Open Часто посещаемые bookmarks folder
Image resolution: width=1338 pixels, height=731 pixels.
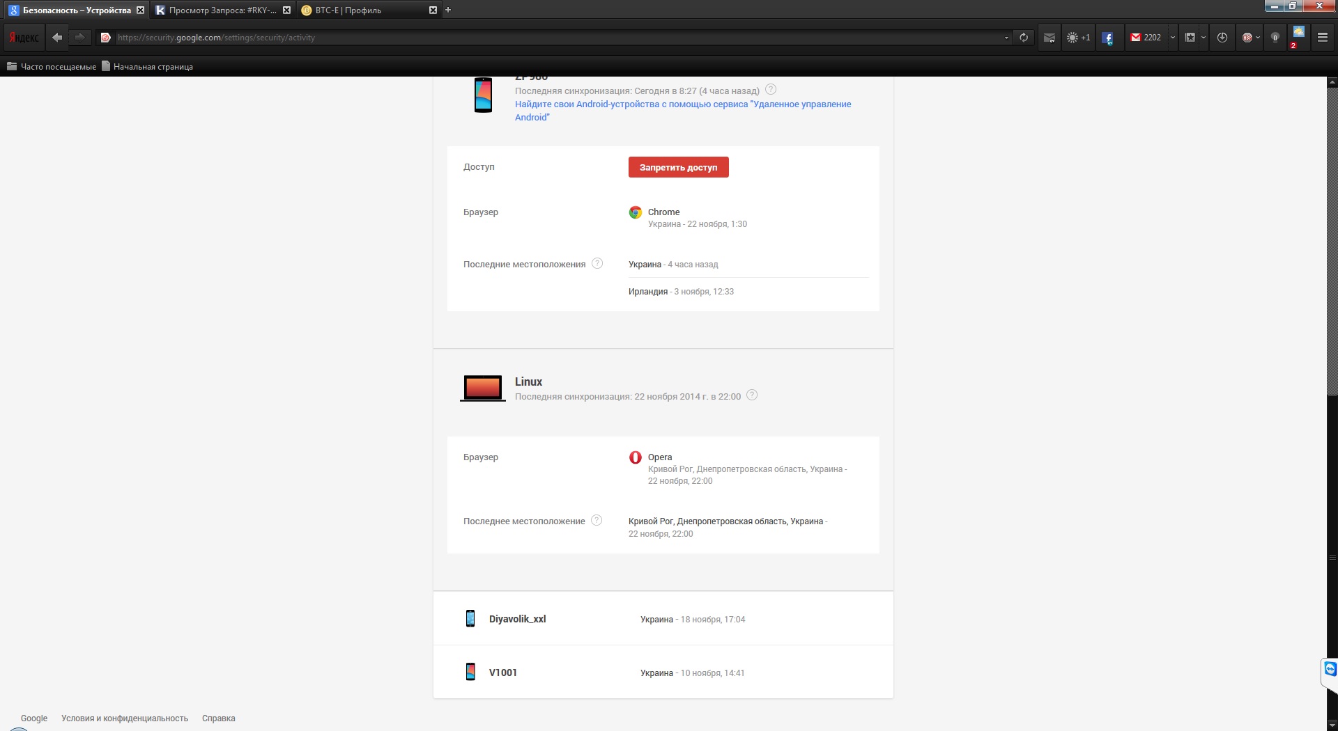[52, 66]
